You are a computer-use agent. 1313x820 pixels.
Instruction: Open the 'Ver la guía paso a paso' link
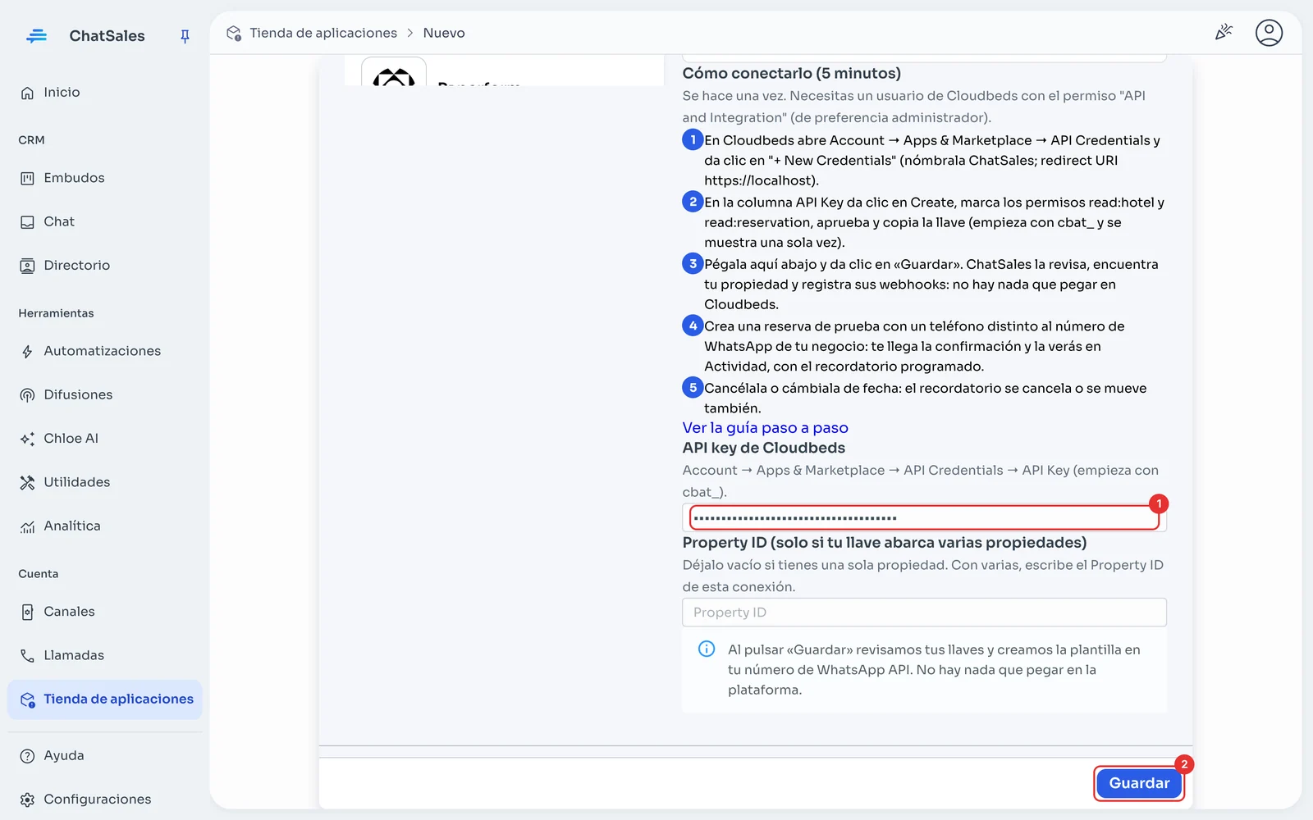(765, 428)
